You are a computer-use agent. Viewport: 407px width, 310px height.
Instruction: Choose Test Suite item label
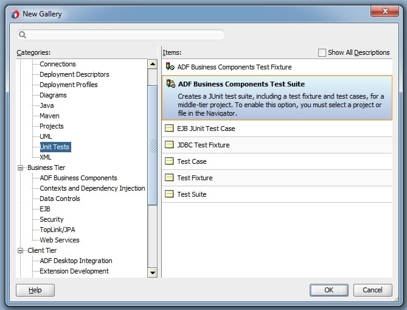(192, 194)
